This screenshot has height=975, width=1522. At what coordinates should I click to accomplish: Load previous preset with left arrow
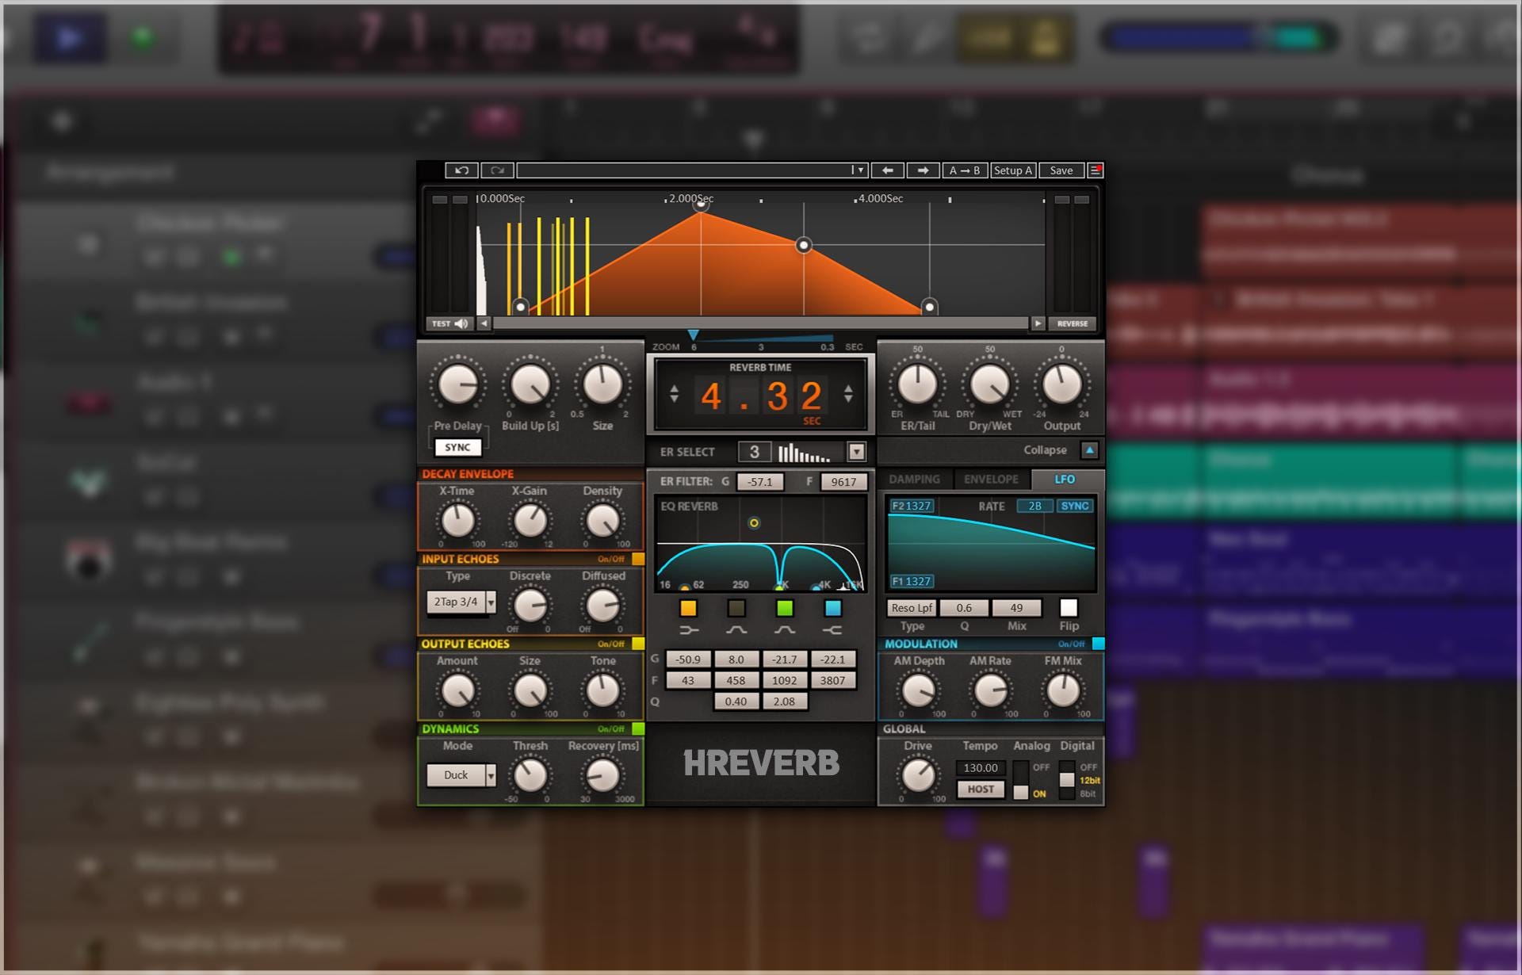click(x=888, y=170)
